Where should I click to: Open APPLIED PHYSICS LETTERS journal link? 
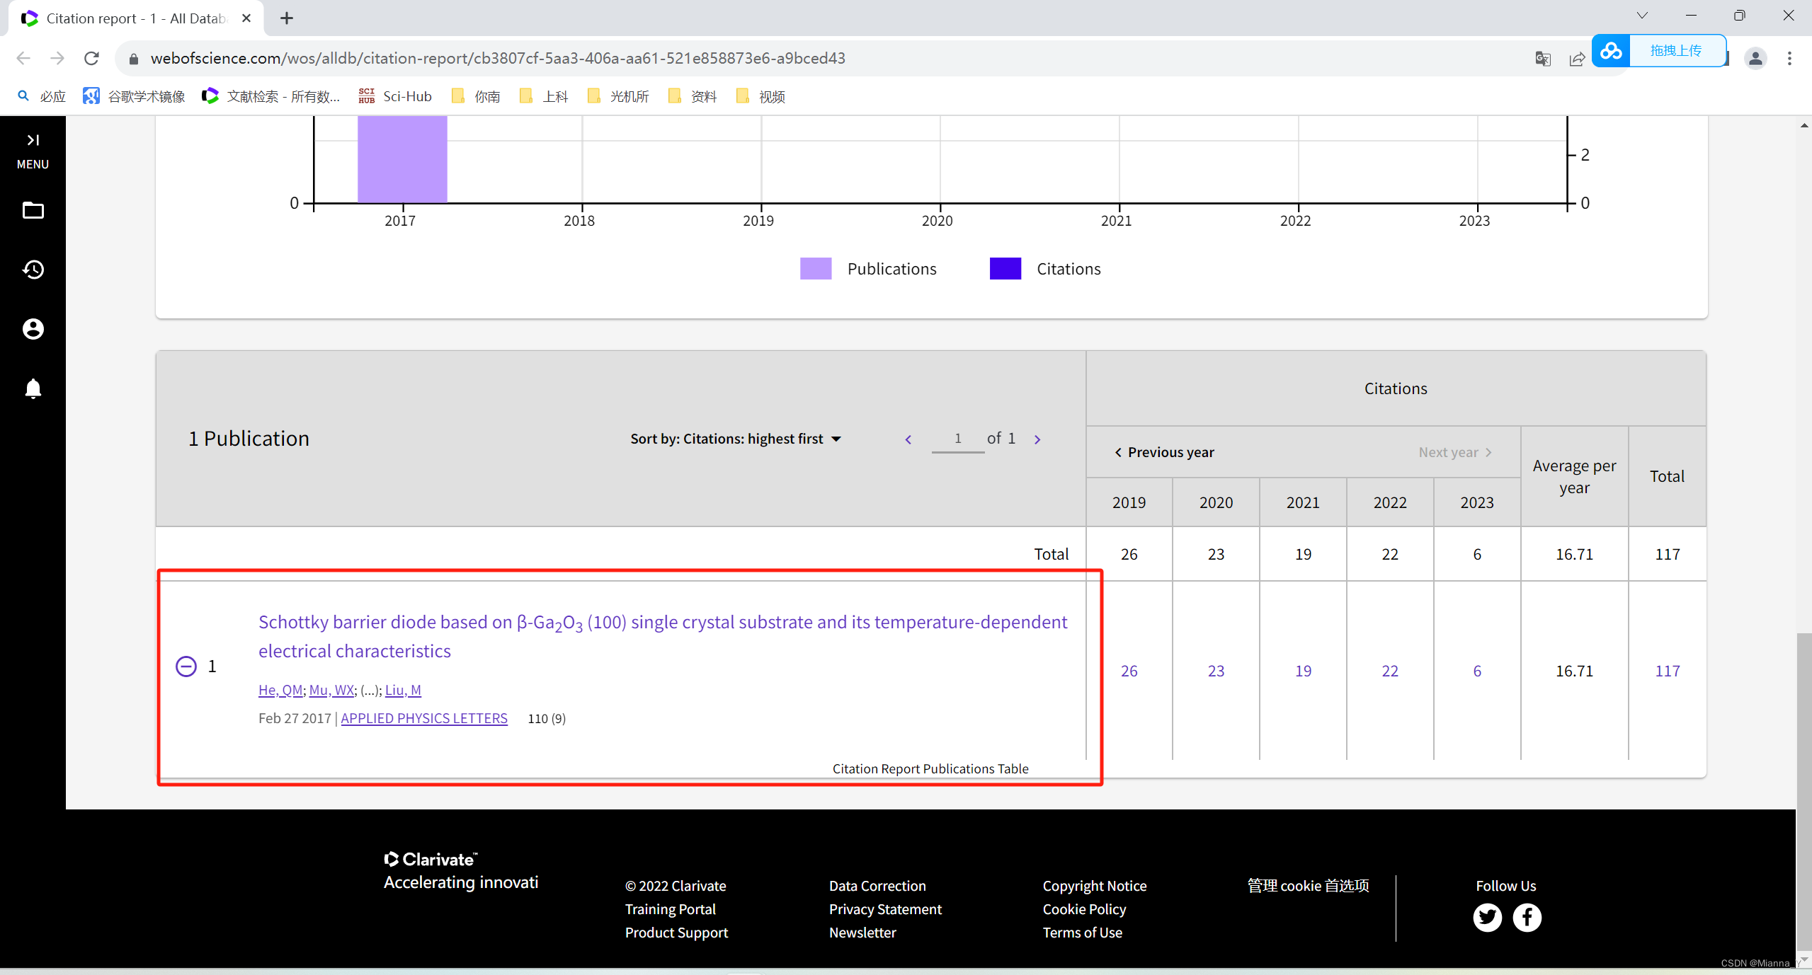(x=423, y=718)
